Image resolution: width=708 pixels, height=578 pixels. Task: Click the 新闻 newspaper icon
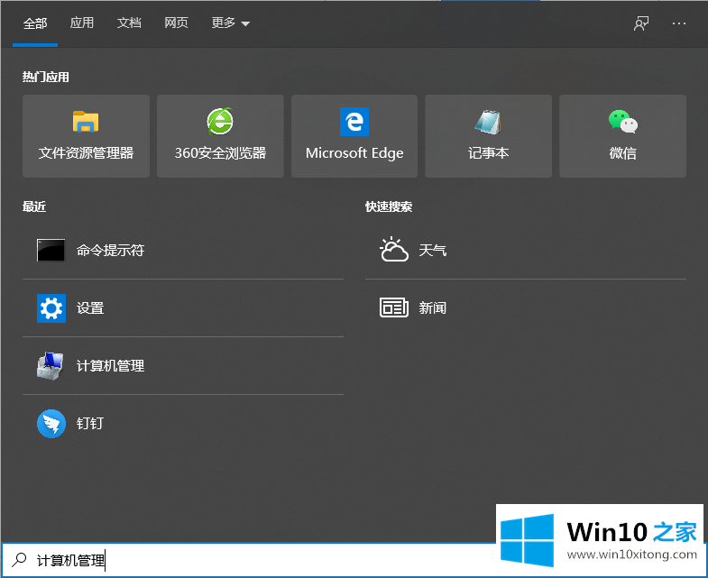tap(394, 307)
